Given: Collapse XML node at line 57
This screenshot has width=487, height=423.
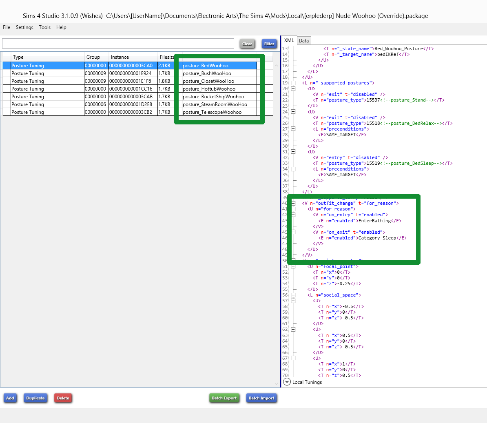Looking at the screenshot, I should [x=293, y=301].
